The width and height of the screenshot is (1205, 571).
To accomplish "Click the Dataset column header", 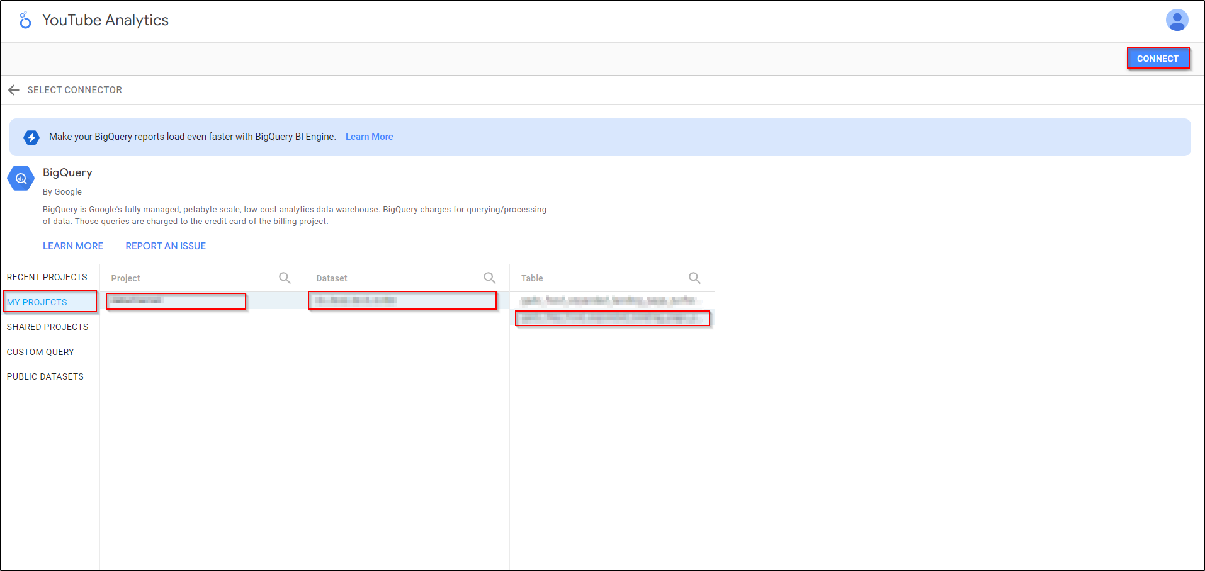I will [332, 278].
